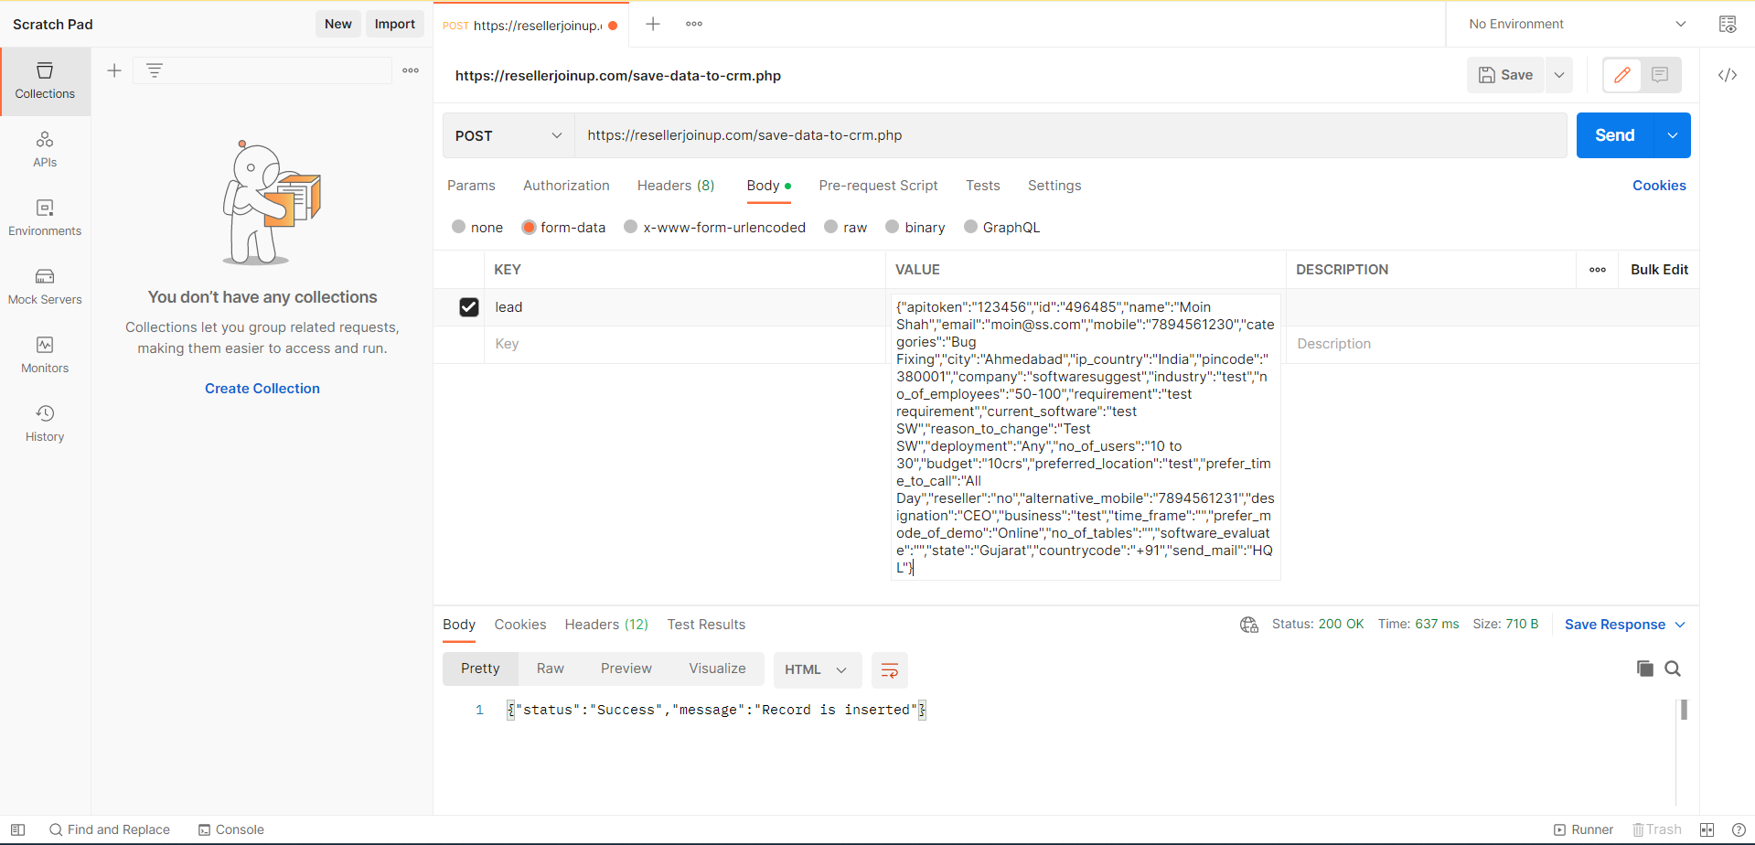
Task: Open response Headers (12) tab
Action: point(606,625)
